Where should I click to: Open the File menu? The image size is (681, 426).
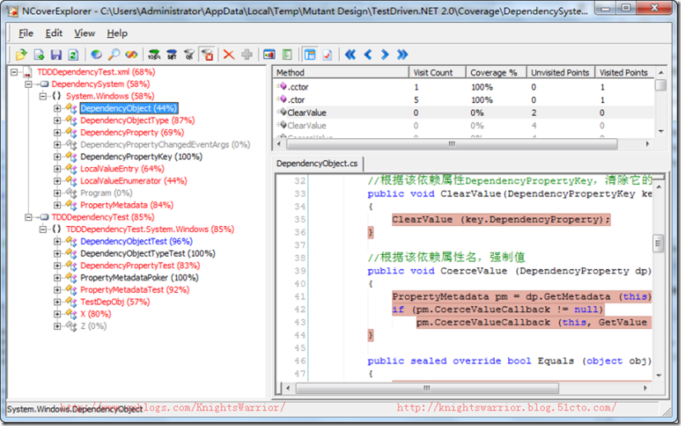coord(26,33)
